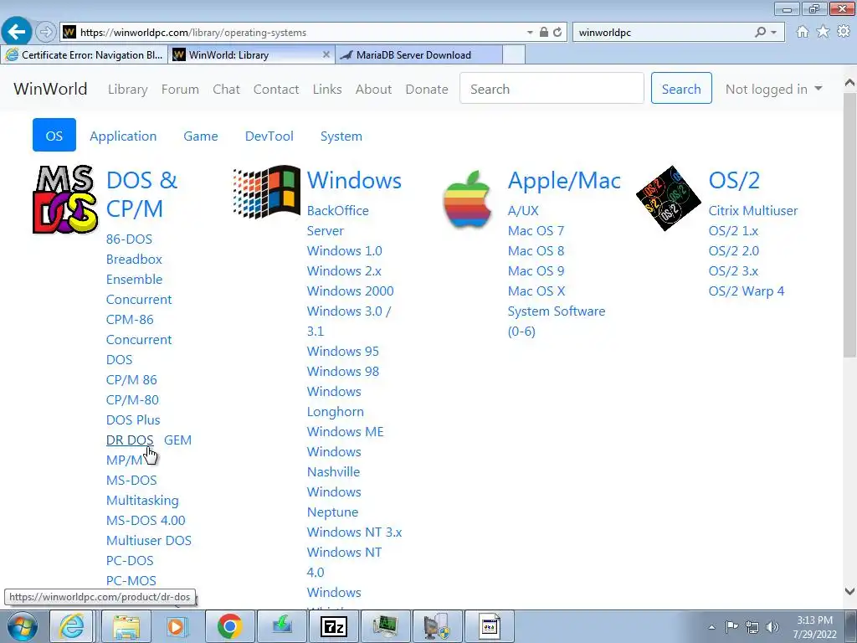Click the MS-DOS logo image
This screenshot has height=643, width=857.
(65, 199)
